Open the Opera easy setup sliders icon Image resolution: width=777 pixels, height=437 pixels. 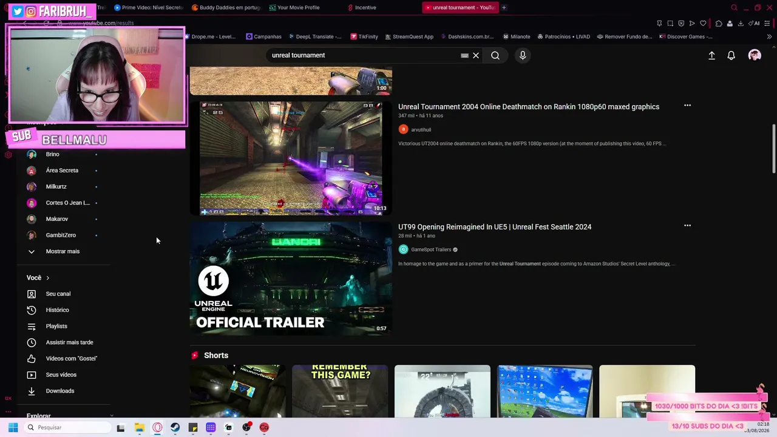(767, 23)
